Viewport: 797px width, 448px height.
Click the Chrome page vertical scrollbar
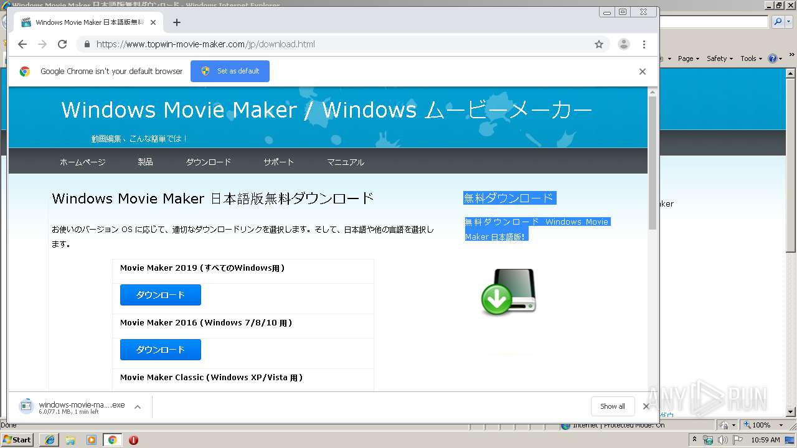653,164
